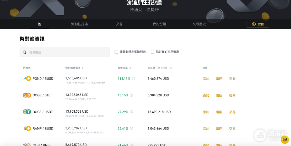291x146 pixels.
Task: Select the DOGE / BTC pair name
Action: (42, 95)
